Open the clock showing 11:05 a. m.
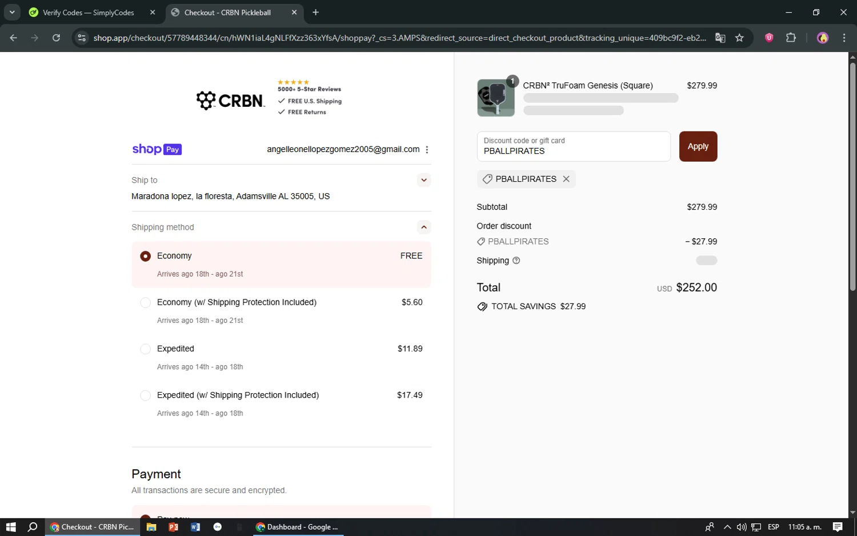 805,527
